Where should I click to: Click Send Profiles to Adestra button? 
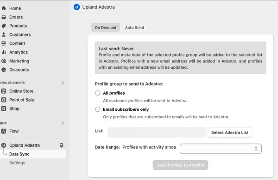point(180,165)
